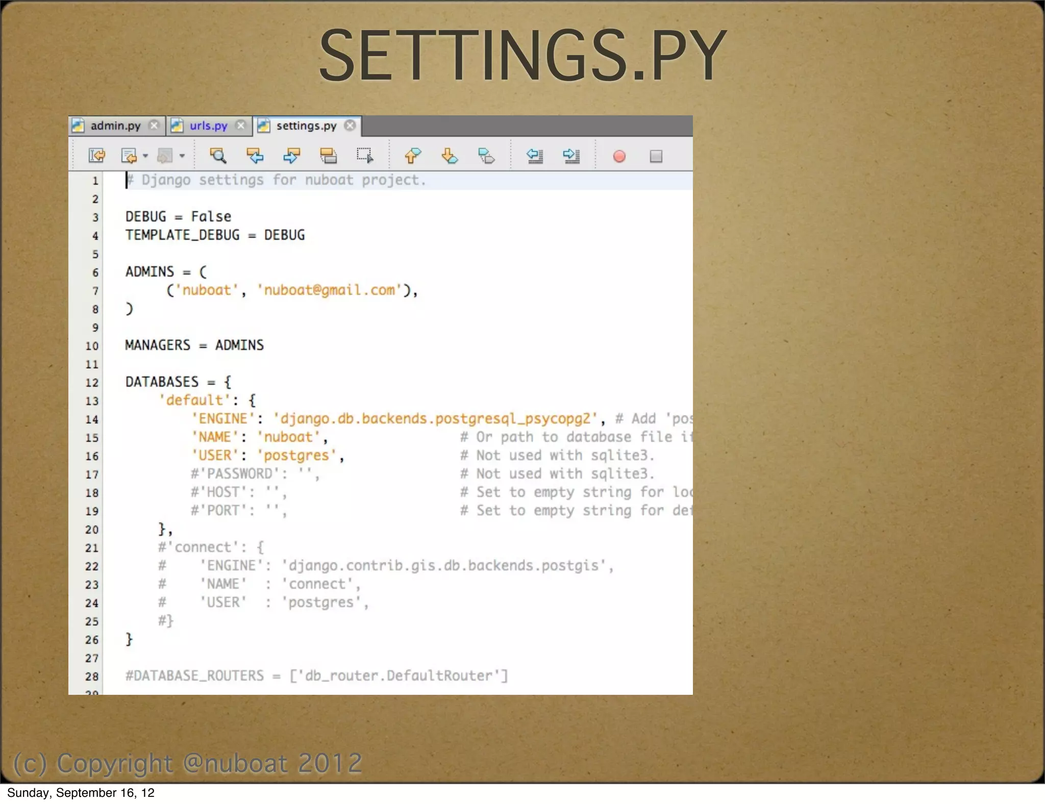Close the settings.py tab
The image size is (1045, 804).
coord(350,125)
